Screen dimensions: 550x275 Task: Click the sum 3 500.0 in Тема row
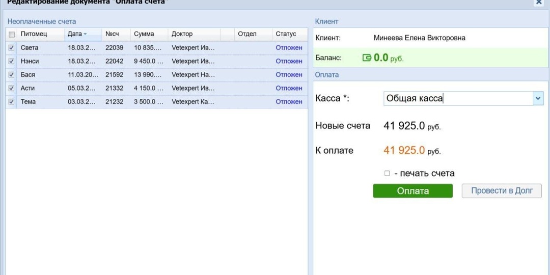(x=149, y=102)
